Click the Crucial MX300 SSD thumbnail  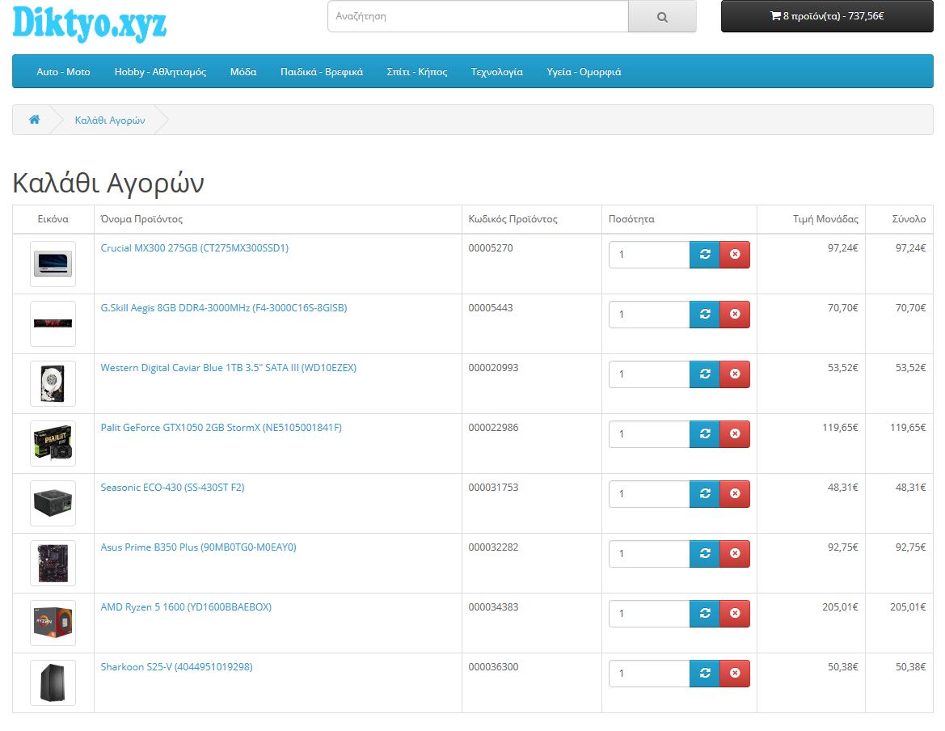tap(53, 264)
